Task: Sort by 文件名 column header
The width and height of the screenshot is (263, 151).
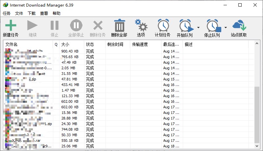Action: pos(28,44)
